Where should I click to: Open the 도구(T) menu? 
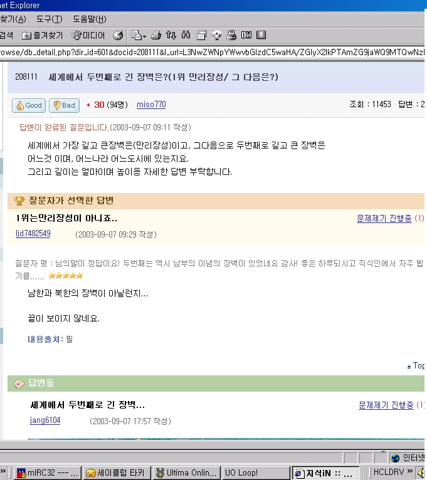coord(49,19)
